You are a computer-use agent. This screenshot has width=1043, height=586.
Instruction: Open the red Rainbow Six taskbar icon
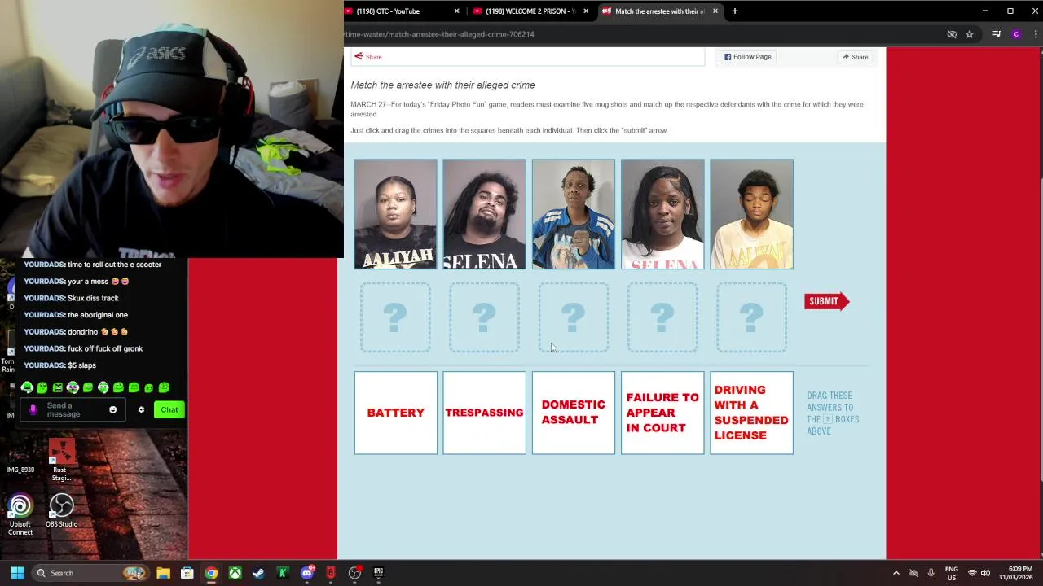(x=331, y=573)
